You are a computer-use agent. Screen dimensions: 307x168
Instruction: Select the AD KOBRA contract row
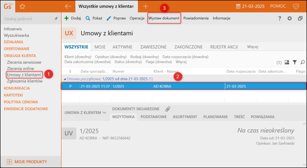point(184,86)
